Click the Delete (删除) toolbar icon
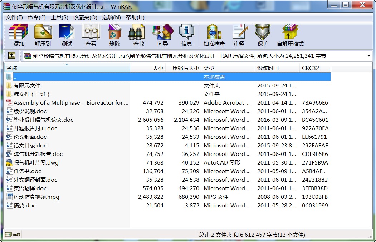The height and width of the screenshot is (242, 376). coord(114,35)
